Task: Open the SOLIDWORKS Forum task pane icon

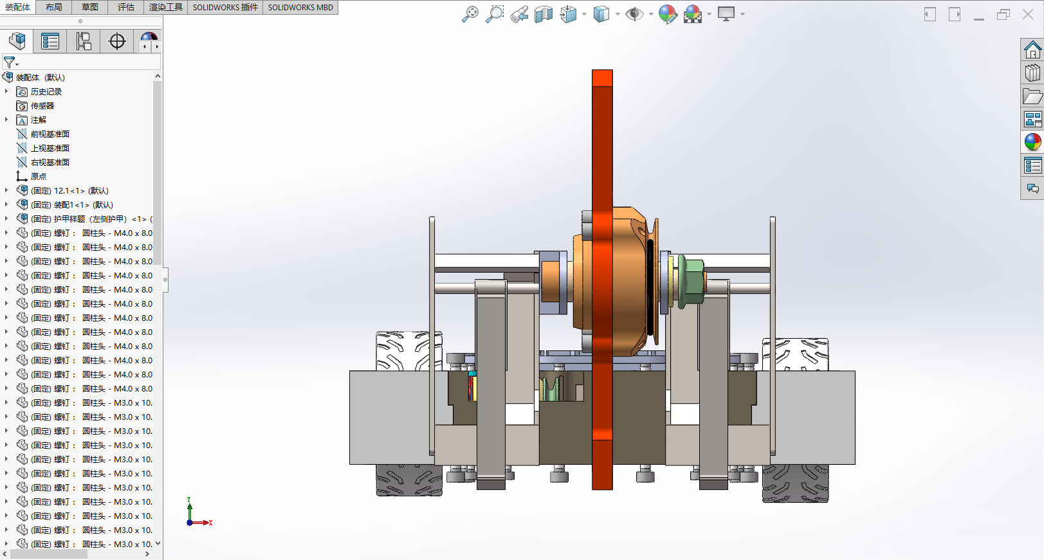Action: pos(1032,188)
